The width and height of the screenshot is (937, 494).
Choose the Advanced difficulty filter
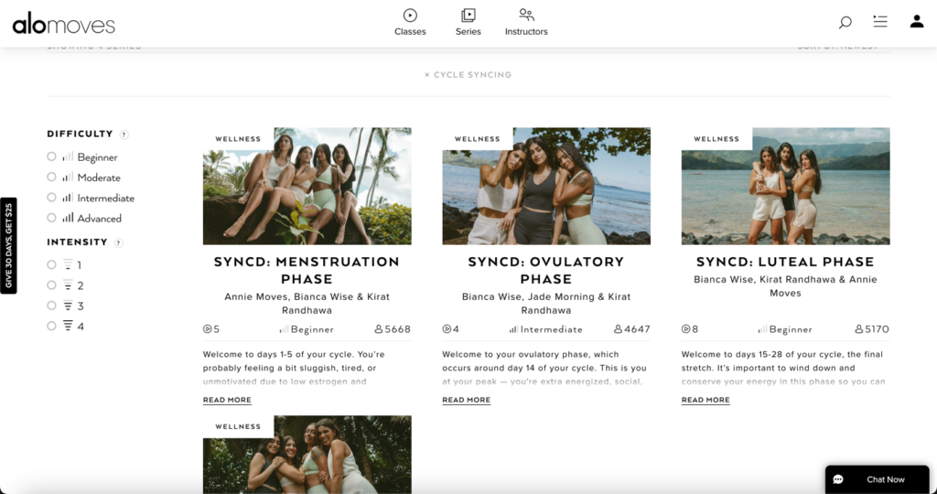coord(52,218)
